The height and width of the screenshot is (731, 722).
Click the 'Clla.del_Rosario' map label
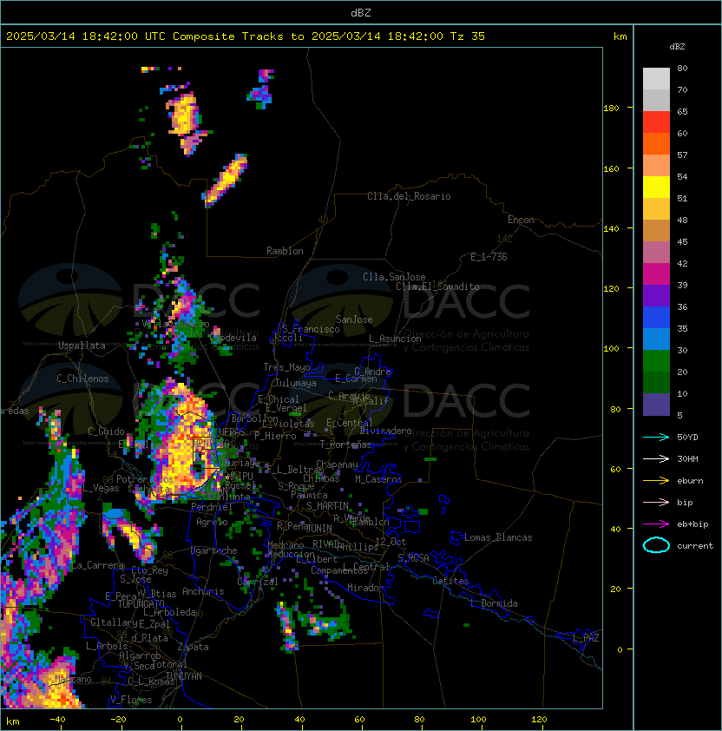[409, 196]
